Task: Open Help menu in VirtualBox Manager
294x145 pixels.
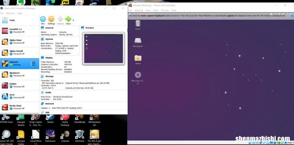Action: click(19, 13)
